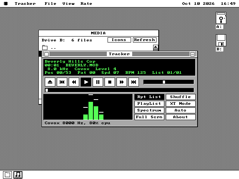
Task: Click the MEDIA window scroll-up arrow
Action: (155, 47)
